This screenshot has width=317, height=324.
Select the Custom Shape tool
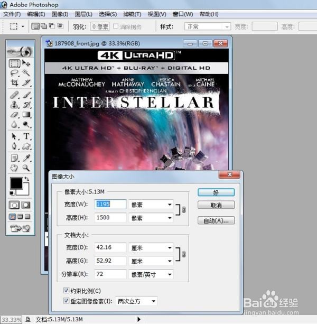click(26, 146)
